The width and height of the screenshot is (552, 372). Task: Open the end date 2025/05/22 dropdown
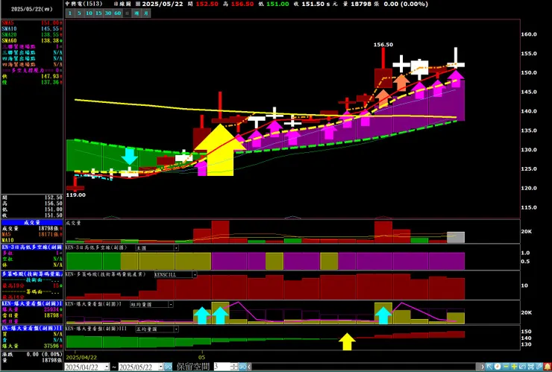click(x=160, y=367)
